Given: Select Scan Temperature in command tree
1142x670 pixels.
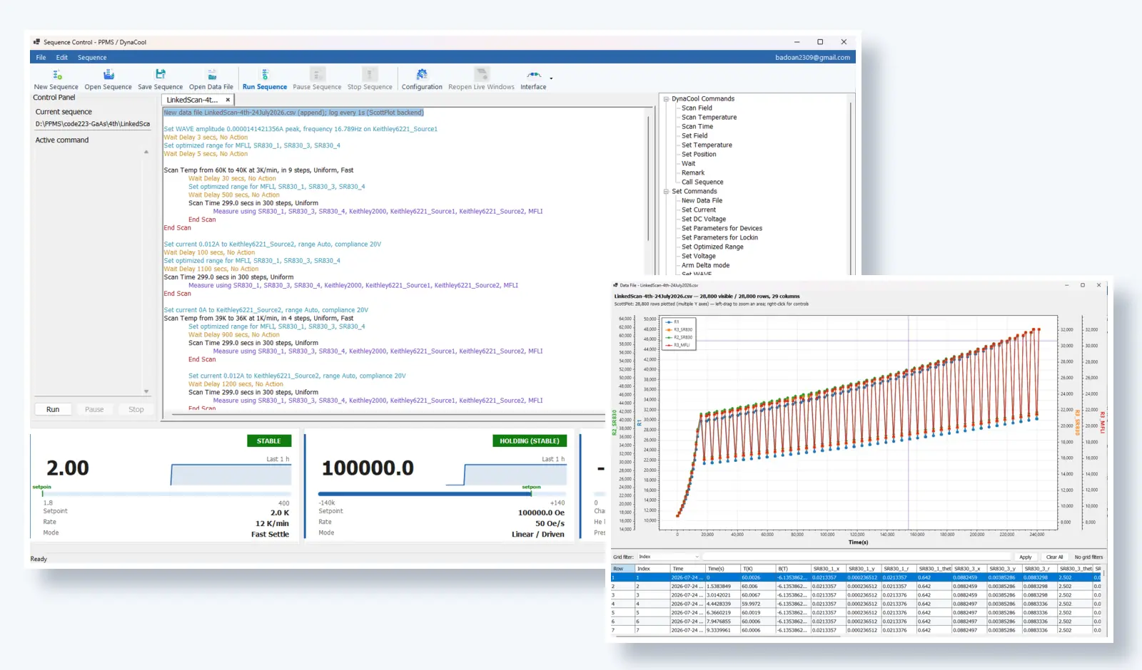Looking at the screenshot, I should (x=709, y=118).
